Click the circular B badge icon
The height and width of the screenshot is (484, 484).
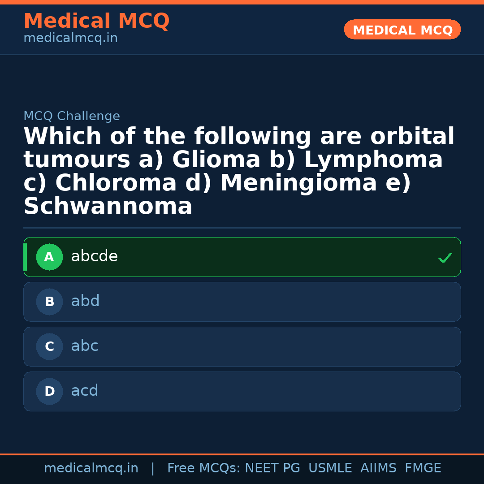tap(49, 302)
